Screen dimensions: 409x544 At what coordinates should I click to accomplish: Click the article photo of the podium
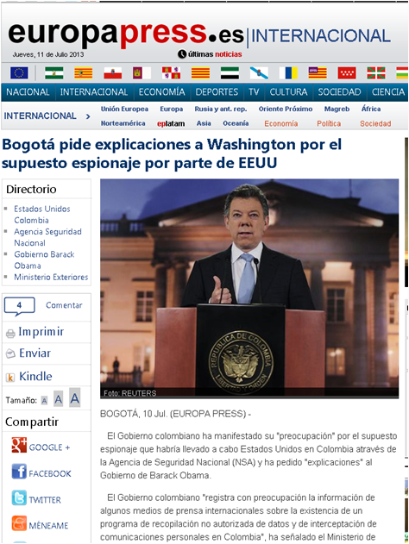249,288
